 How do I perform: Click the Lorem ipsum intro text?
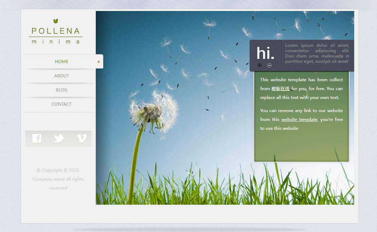(317, 53)
